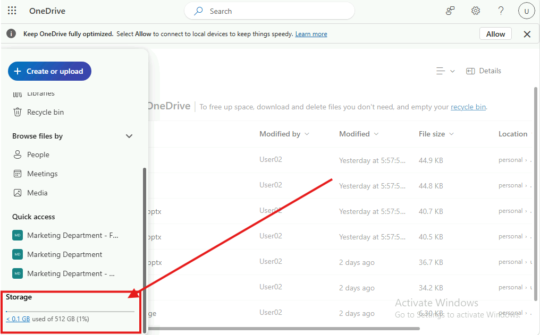Click the Search input field
This screenshot has width=540, height=335.
269,11
